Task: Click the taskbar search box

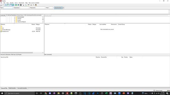Action: pyautogui.click(x=19, y=93)
